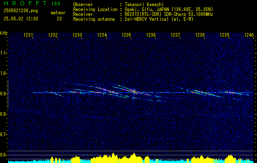257x163 pixels.
Task: Click the 0.6 kHz frequency label
Action: [4, 155]
